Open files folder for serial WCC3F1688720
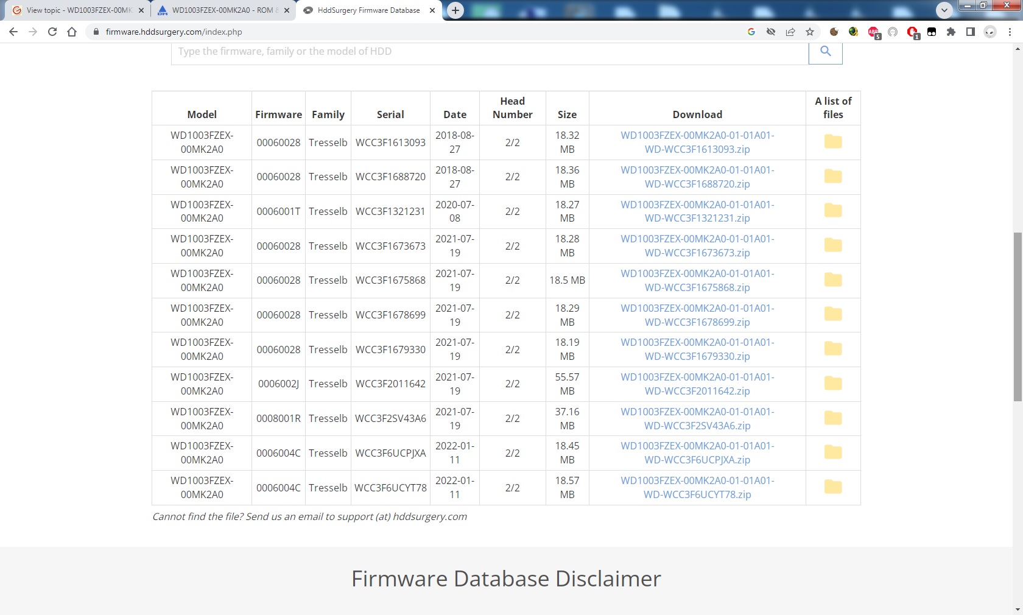 (833, 177)
